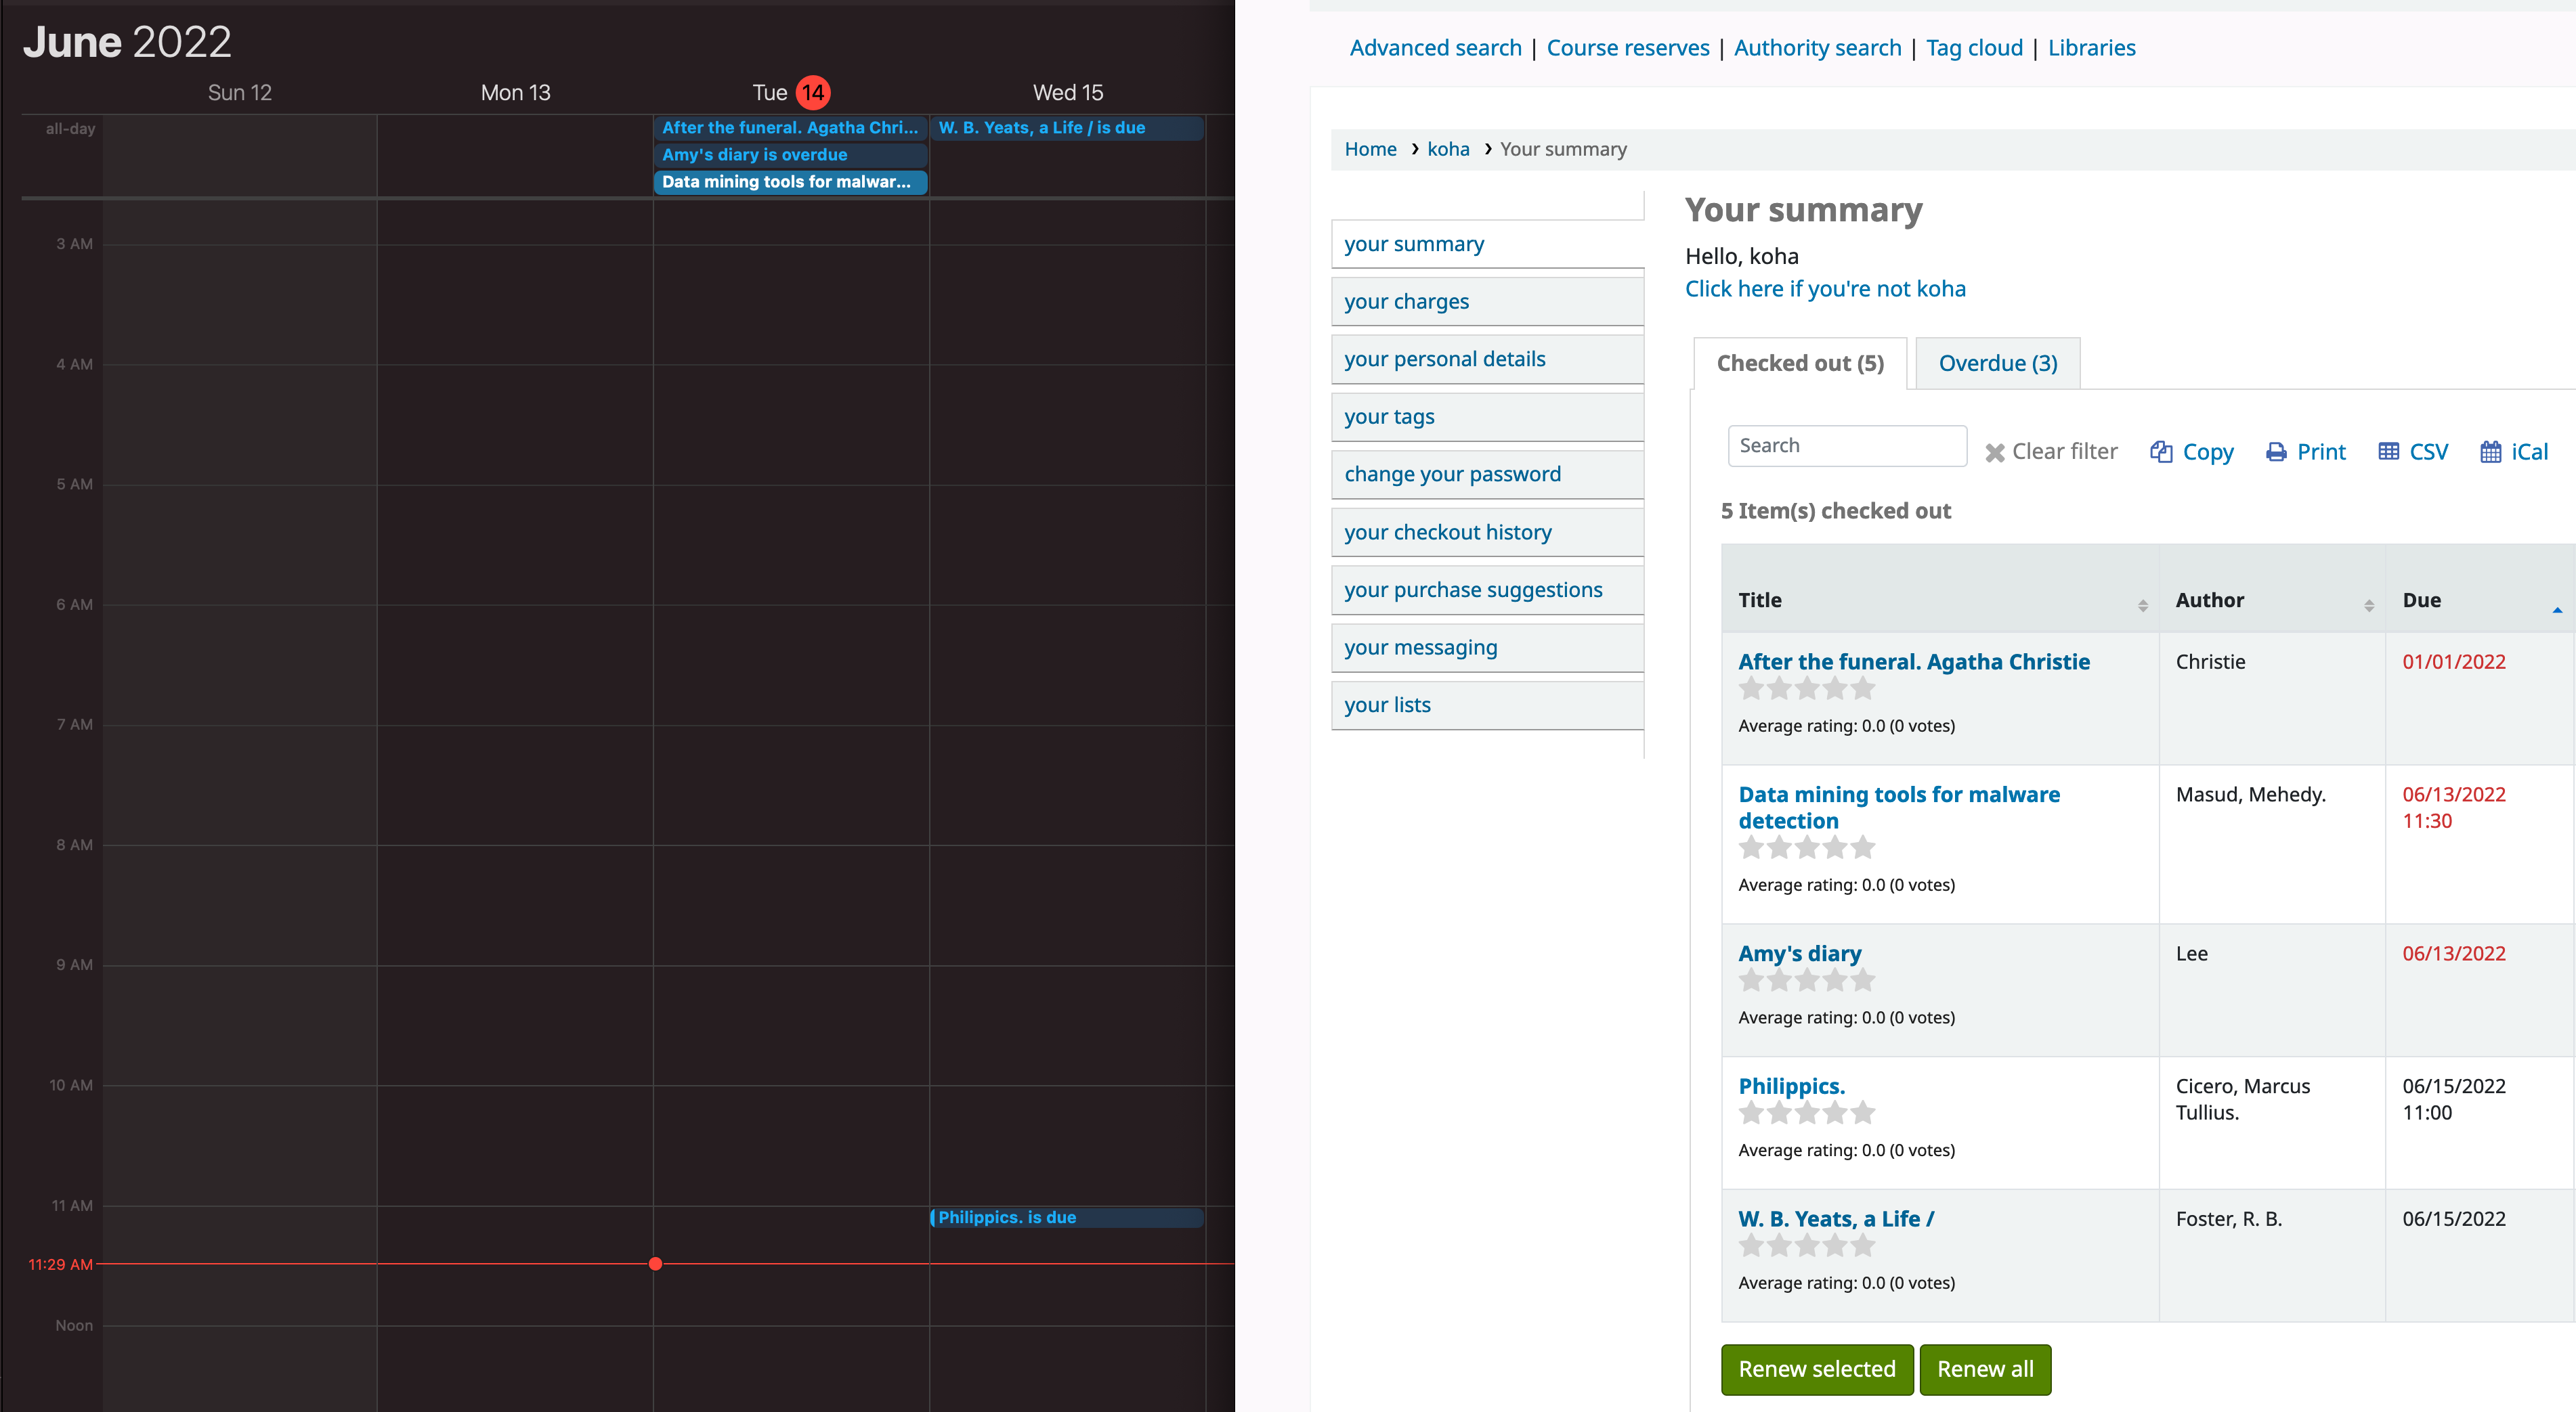The width and height of the screenshot is (2576, 1412).
Task: Open the Philippics. is due calendar event
Action: click(x=1066, y=1217)
